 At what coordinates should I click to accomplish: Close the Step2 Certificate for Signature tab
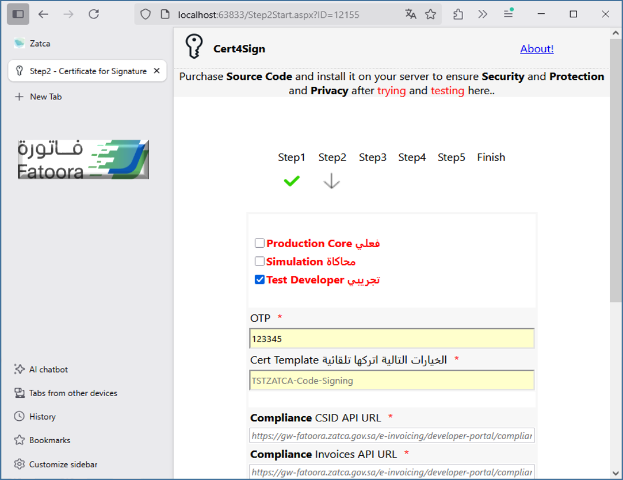(x=156, y=71)
